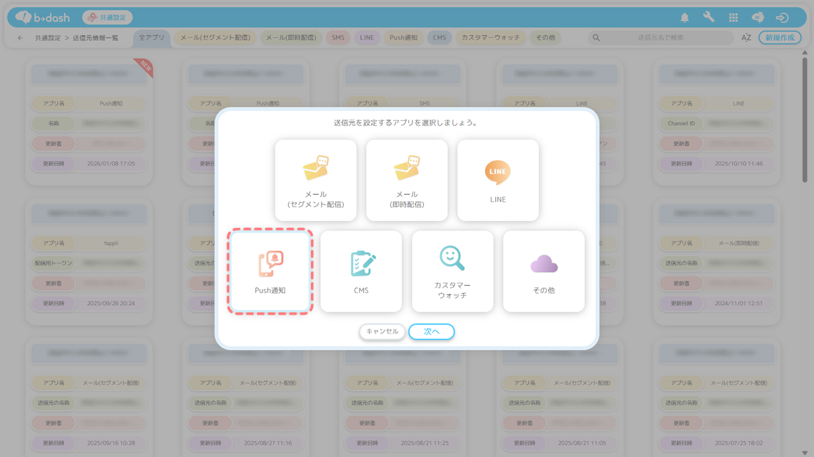
Task: Switch to the 全アプリ tab
Action: point(151,38)
